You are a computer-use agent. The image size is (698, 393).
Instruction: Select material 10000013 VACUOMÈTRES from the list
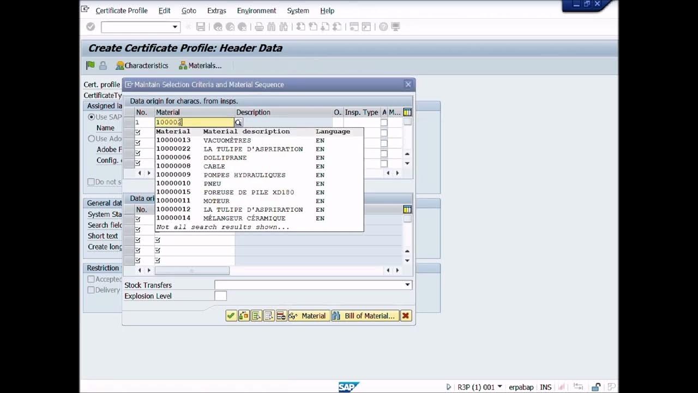coord(260,140)
